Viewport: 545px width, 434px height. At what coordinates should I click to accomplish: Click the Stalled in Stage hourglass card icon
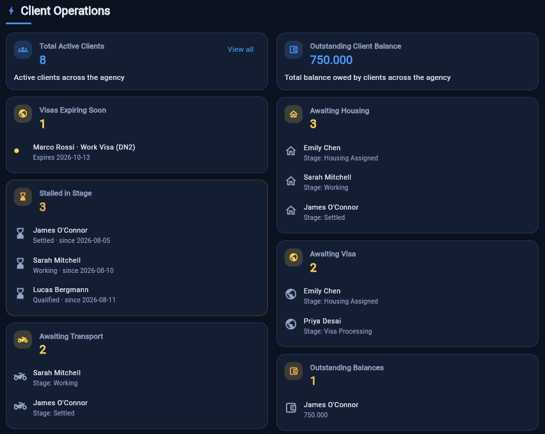coord(23,197)
